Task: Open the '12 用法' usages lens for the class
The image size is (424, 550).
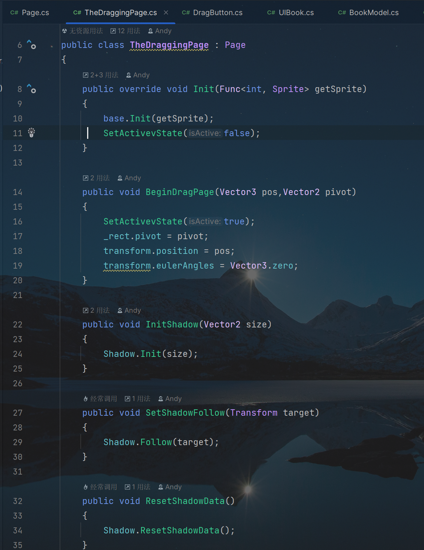Action: pos(125,31)
